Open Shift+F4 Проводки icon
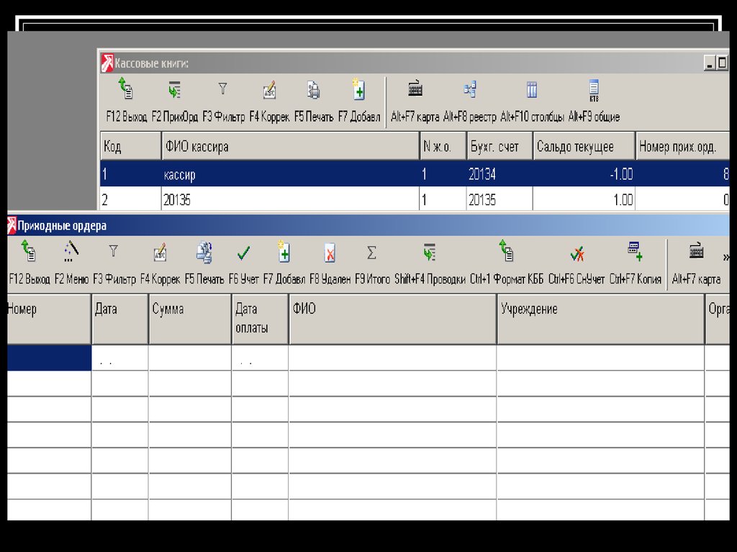The height and width of the screenshot is (552, 737). coord(430,253)
